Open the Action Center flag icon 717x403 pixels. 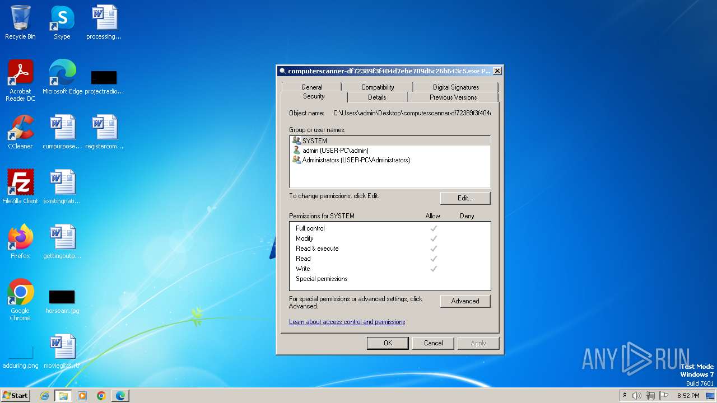tap(664, 396)
